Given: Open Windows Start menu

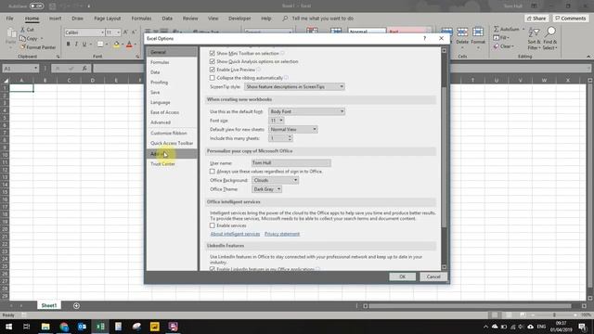Looking at the screenshot, I should 8,327.
